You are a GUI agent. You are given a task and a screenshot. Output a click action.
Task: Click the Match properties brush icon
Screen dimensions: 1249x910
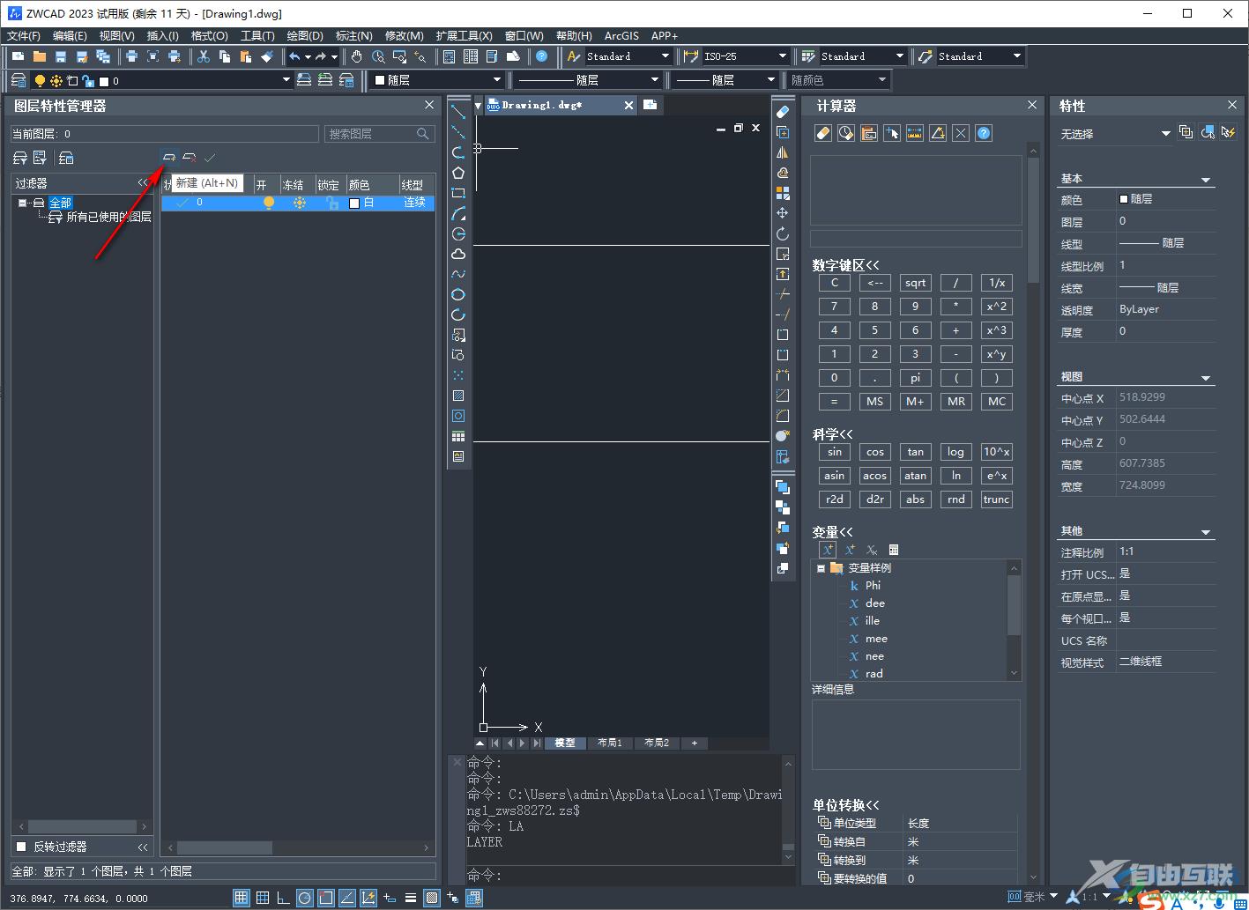pyautogui.click(x=267, y=56)
